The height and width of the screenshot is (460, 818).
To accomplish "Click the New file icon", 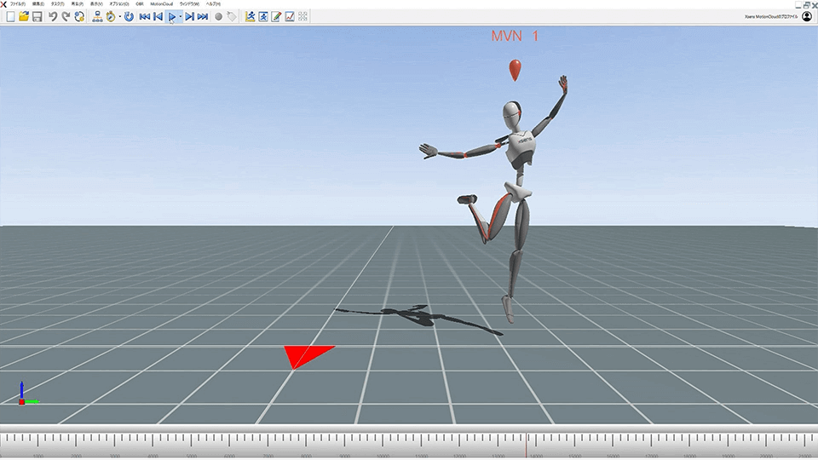I will pos(10,16).
